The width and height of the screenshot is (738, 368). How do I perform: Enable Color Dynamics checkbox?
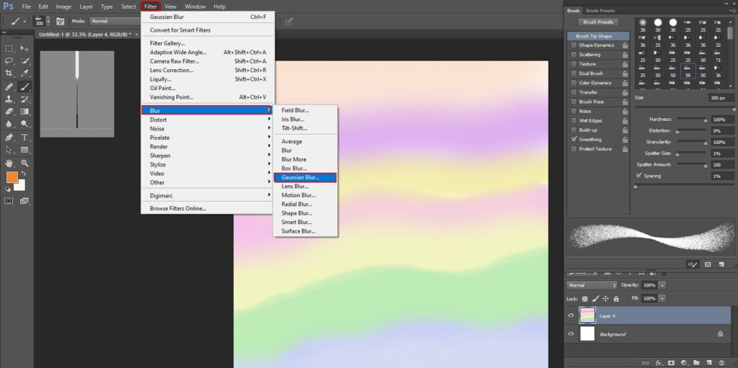573,83
